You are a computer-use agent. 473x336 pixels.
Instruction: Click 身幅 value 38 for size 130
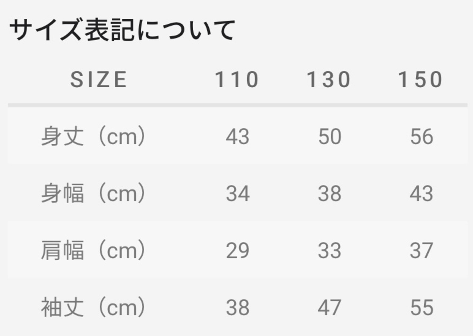click(329, 194)
